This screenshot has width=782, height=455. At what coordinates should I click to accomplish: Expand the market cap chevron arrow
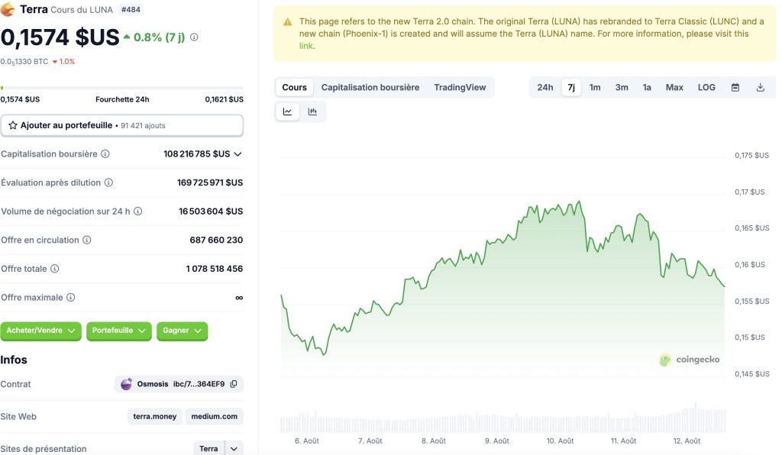coord(238,153)
